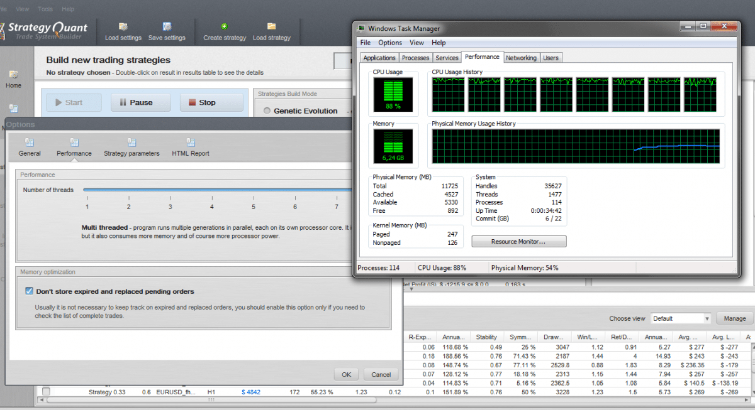The height and width of the screenshot is (410, 755).
Task: Click the CPU Usage gauge showing 88 %
Action: pos(393,94)
